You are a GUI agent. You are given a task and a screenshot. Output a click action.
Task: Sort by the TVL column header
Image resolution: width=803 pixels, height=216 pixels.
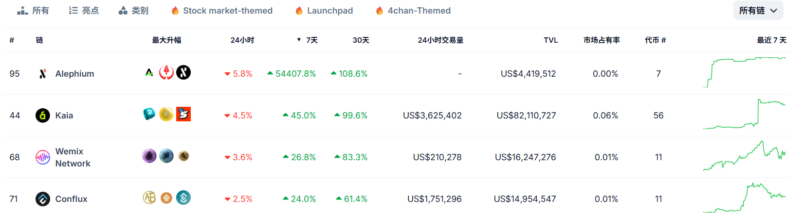coord(550,40)
